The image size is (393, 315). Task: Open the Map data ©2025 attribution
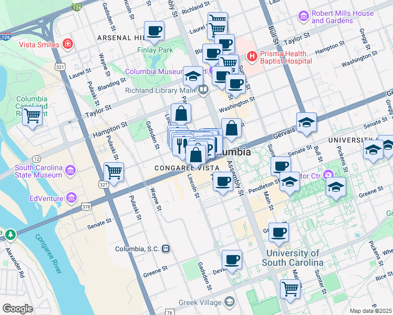370,311
